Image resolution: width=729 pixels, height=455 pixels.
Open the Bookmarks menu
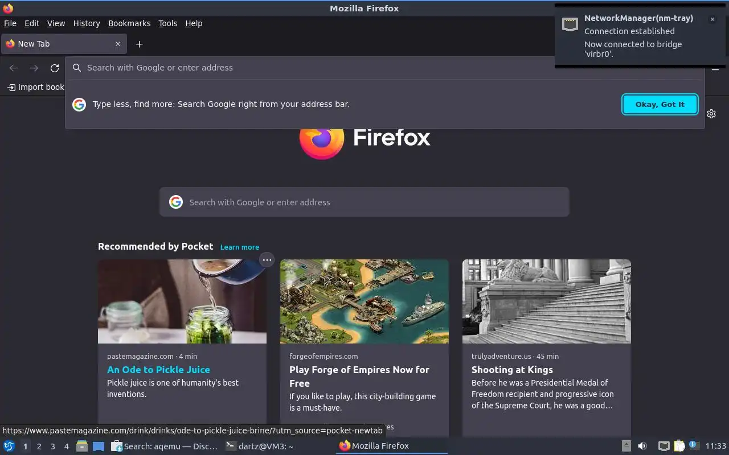pos(129,23)
